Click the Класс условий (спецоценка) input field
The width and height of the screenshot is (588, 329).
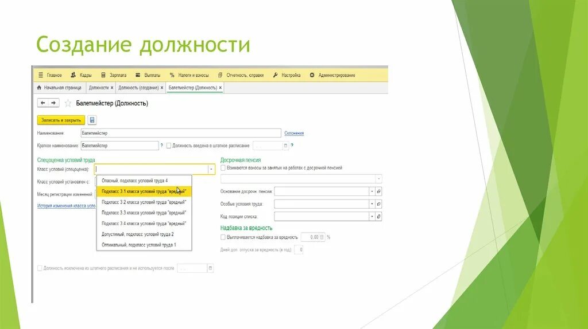(x=151, y=170)
